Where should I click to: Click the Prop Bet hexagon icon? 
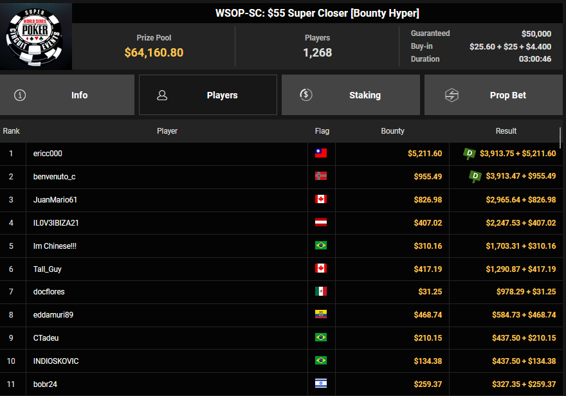[452, 95]
